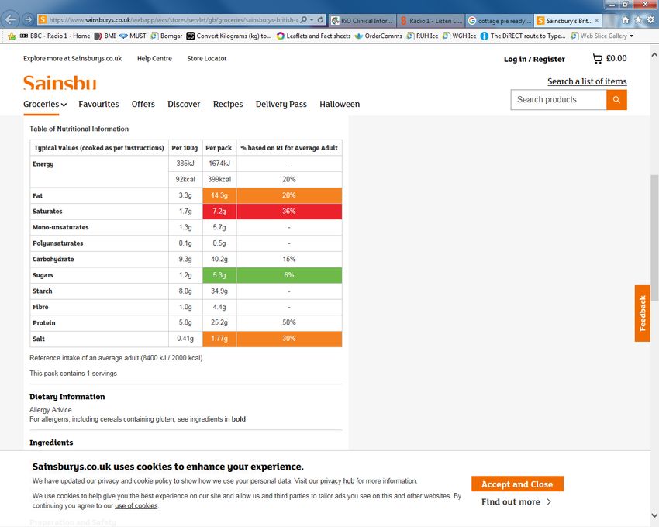659x527 pixels.
Task: Open Explore more at Sainsburys.co.uk link
Action: (72, 58)
